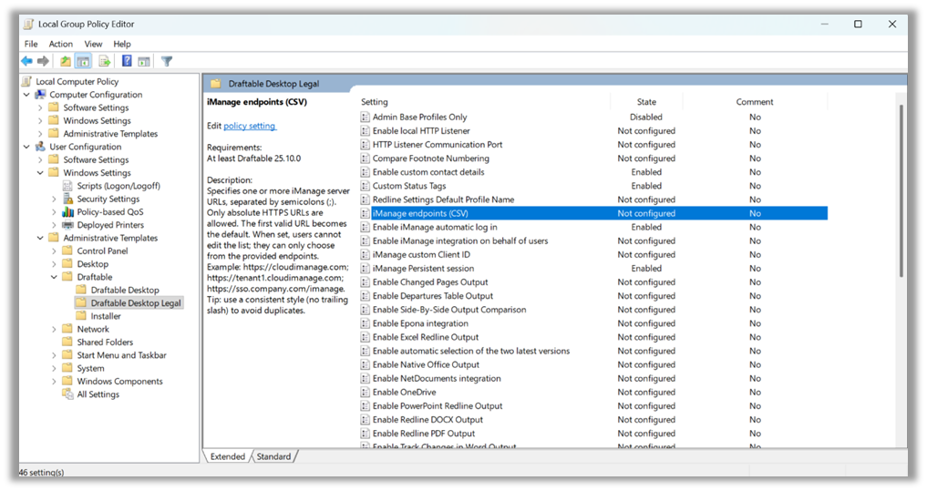This screenshot has height=491, width=927.
Task: Select the iManage endpoints (CSV) setting
Action: click(593, 213)
